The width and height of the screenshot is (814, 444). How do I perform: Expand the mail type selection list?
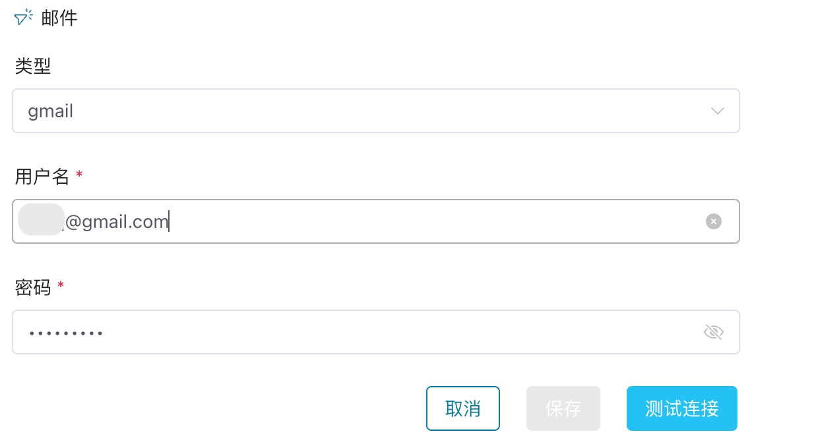click(x=376, y=111)
